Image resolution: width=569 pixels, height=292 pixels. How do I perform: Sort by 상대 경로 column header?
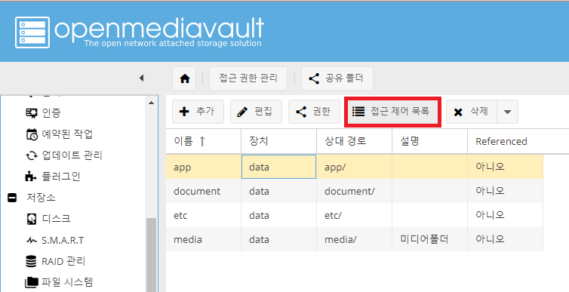click(354, 141)
